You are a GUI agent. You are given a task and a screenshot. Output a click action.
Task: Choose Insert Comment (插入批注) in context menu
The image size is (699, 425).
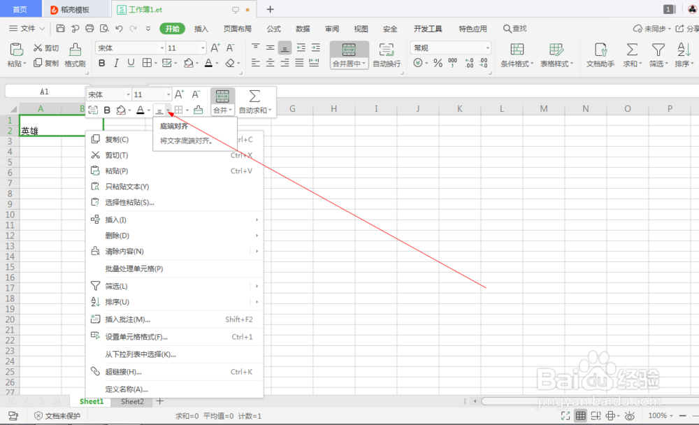pyautogui.click(x=174, y=319)
